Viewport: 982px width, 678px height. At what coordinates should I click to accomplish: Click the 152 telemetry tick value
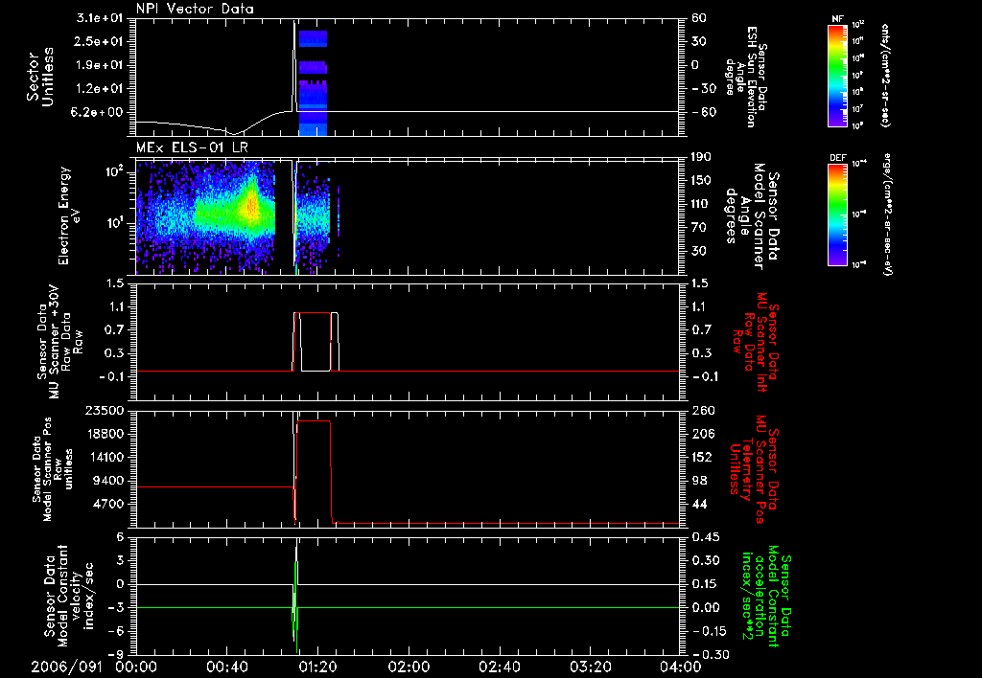(x=703, y=457)
